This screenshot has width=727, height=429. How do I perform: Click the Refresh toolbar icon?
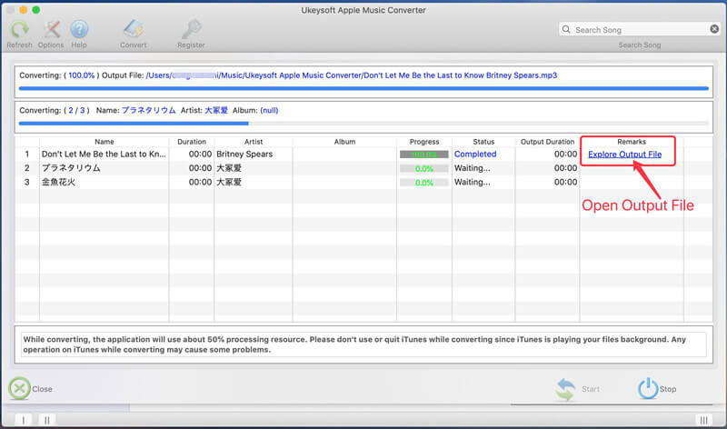tap(19, 30)
